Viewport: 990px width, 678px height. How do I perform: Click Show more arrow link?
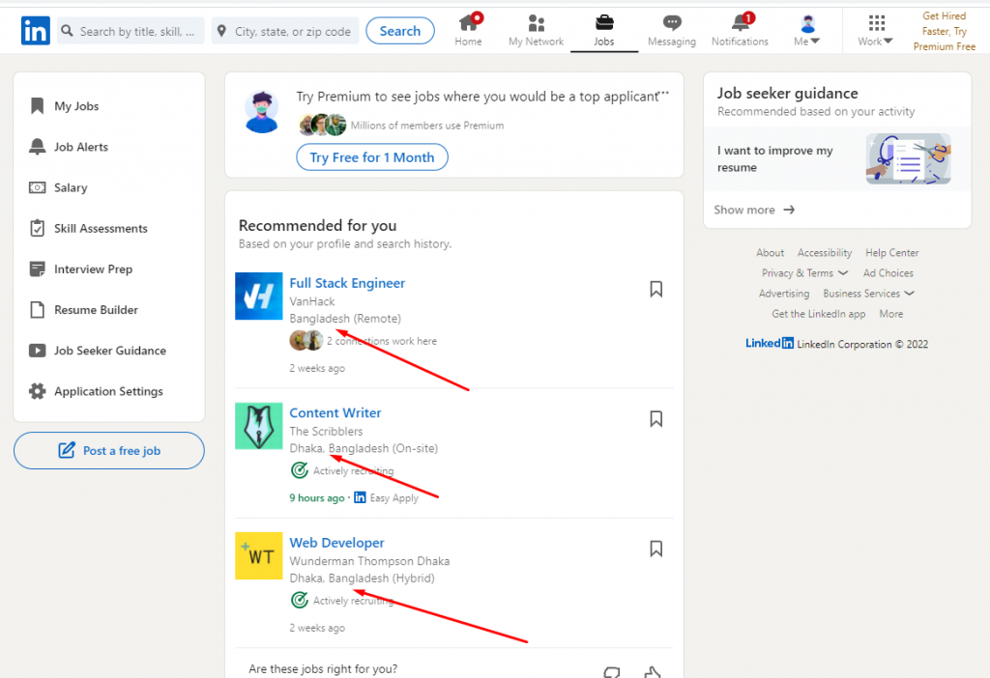click(x=754, y=210)
